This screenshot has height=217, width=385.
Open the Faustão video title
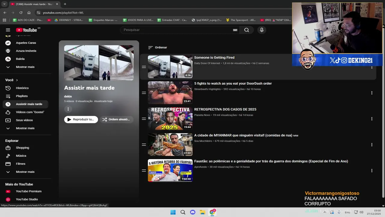pos(271,161)
